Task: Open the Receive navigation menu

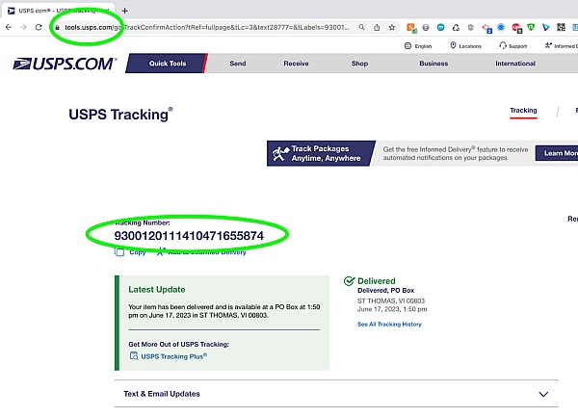Action: (x=296, y=64)
